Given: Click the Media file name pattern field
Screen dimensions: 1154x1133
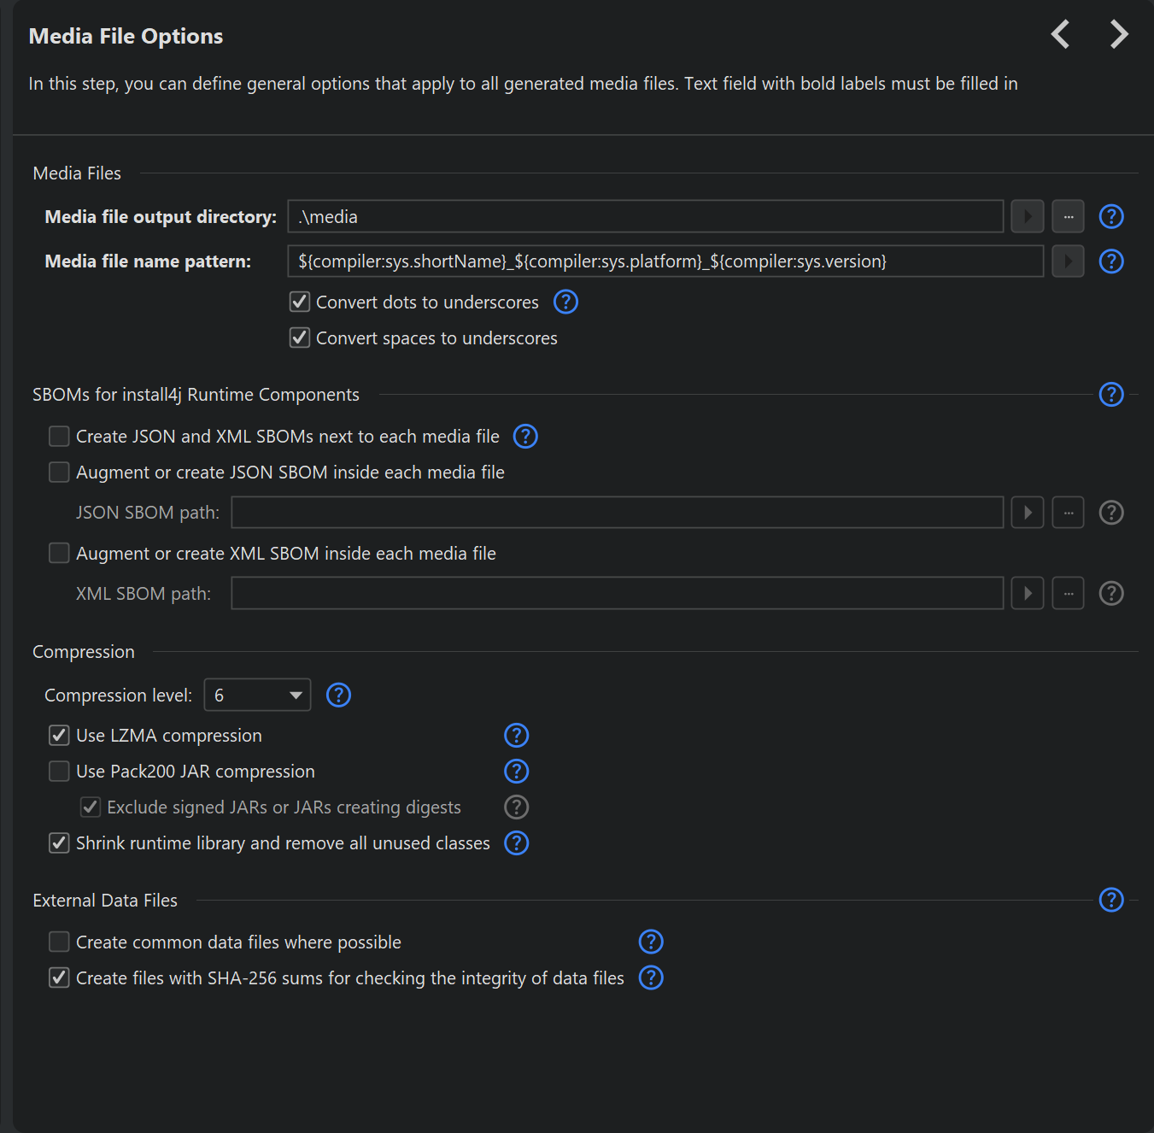Looking at the screenshot, I should (665, 261).
